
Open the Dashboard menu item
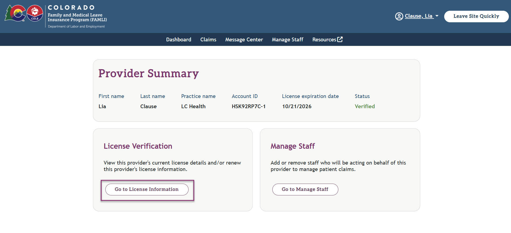(179, 39)
